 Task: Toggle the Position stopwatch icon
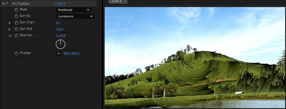click(x=16, y=53)
